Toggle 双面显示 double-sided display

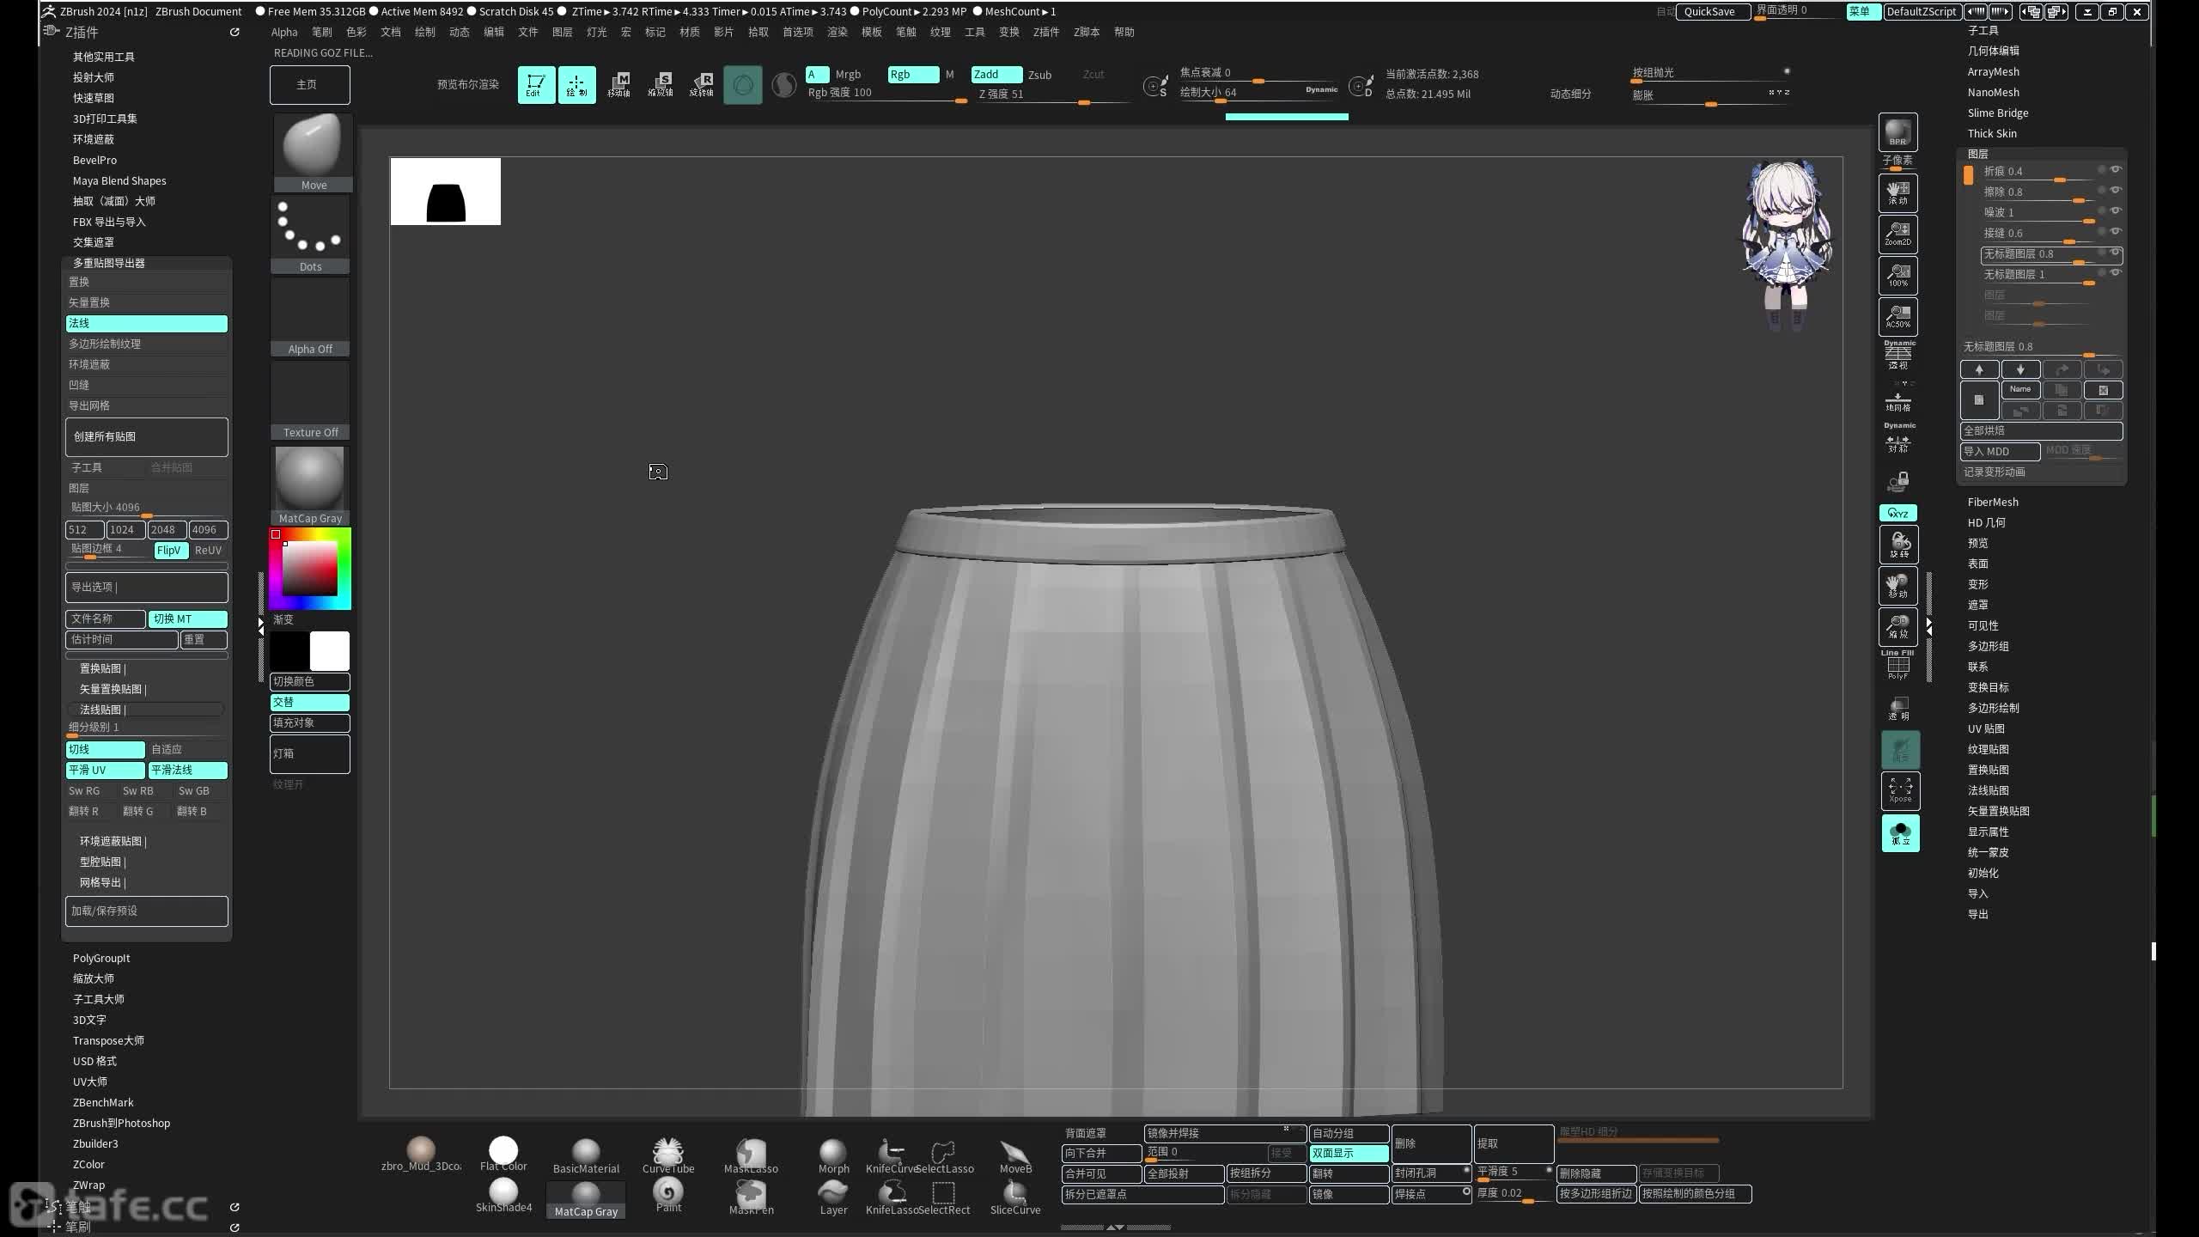pos(1349,1154)
